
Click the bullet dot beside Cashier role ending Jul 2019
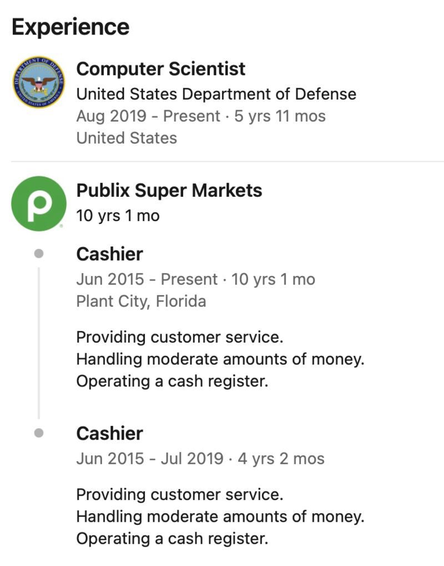click(38, 433)
